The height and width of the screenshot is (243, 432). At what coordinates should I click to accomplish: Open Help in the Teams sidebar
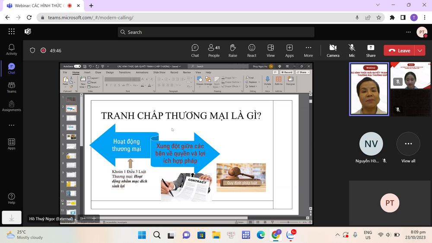pyautogui.click(x=12, y=199)
